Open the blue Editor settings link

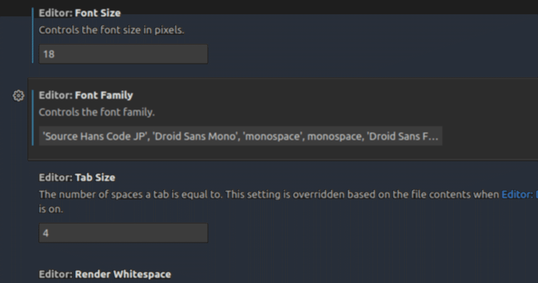click(518, 194)
